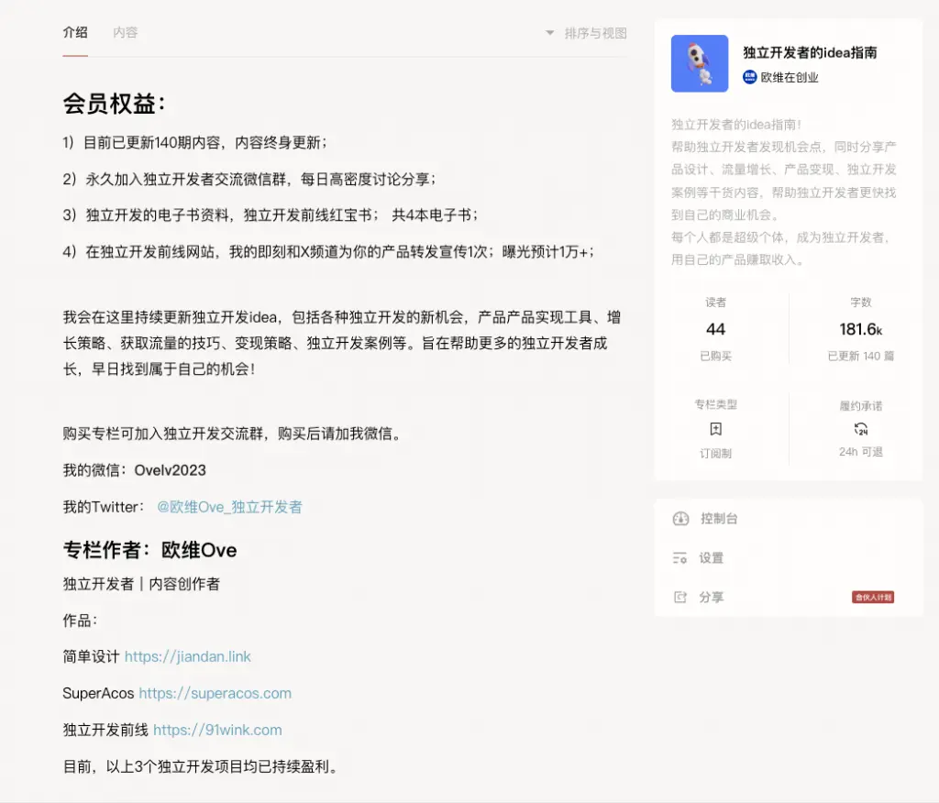Expand the 排序与视图 dropdown arrow

[x=550, y=33]
